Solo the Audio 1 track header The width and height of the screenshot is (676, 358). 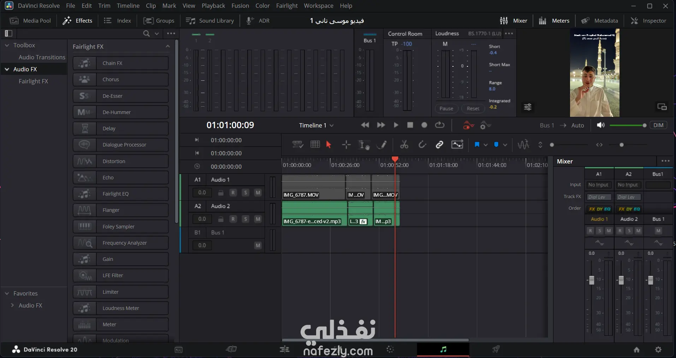246,192
